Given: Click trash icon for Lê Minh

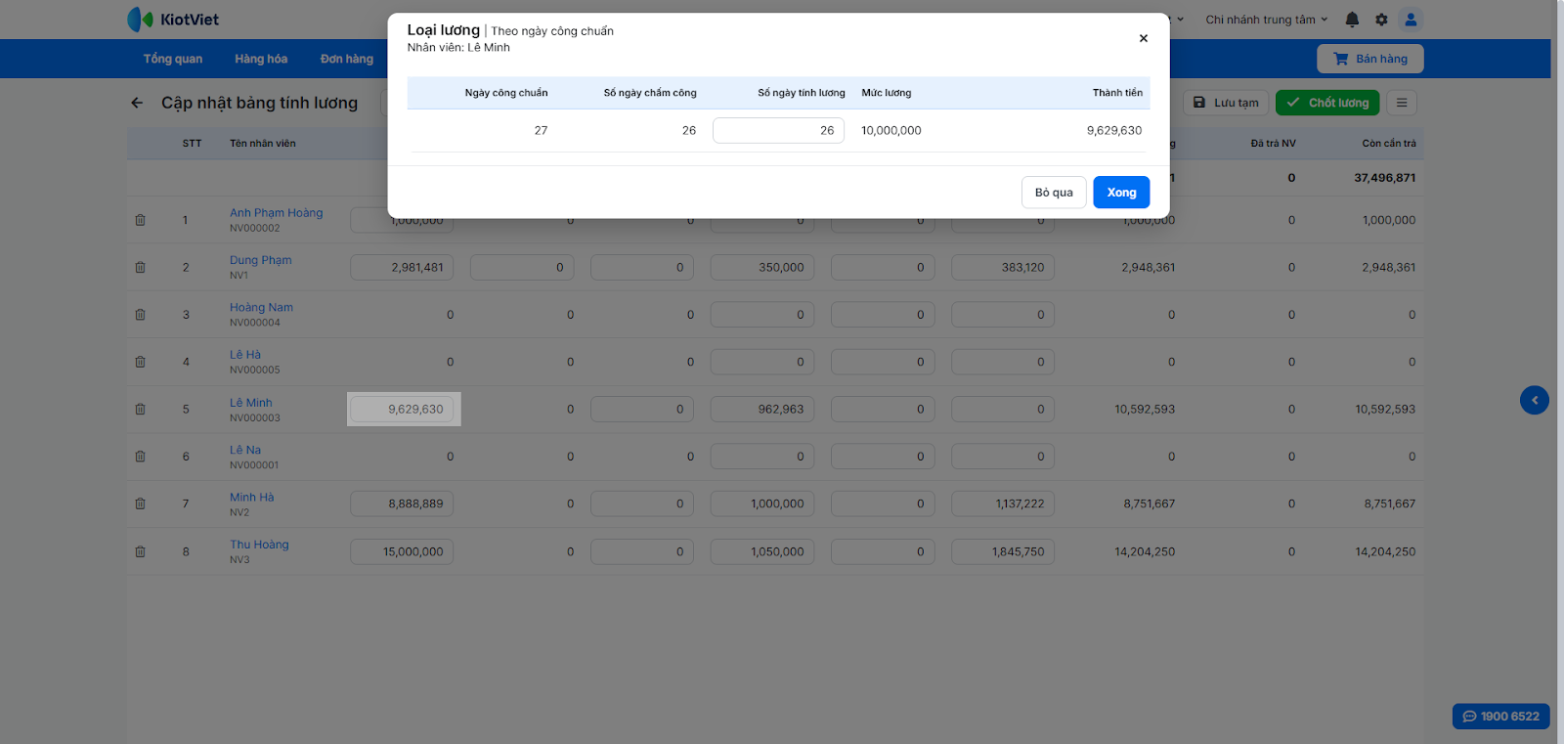Looking at the screenshot, I should [140, 410].
